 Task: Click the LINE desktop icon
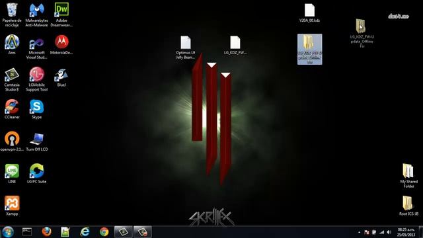point(12,173)
